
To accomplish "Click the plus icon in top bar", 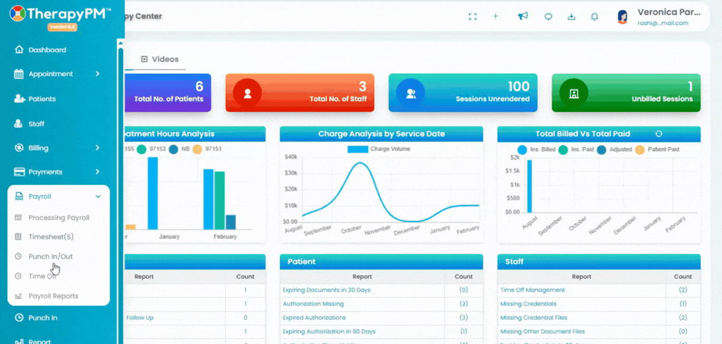I will click(495, 16).
